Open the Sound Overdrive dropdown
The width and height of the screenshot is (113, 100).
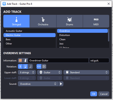38,84
